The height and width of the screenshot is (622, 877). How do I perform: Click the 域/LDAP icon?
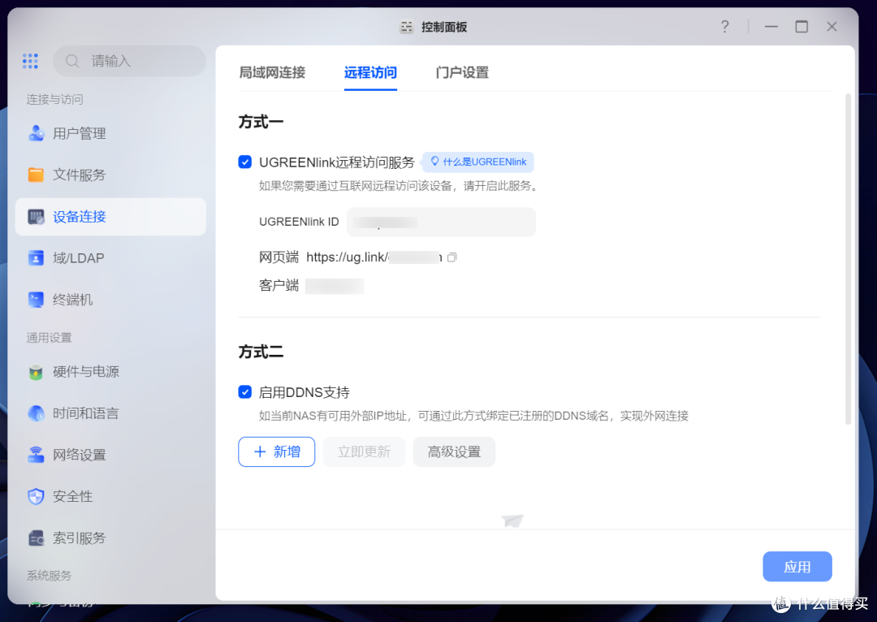pos(36,258)
